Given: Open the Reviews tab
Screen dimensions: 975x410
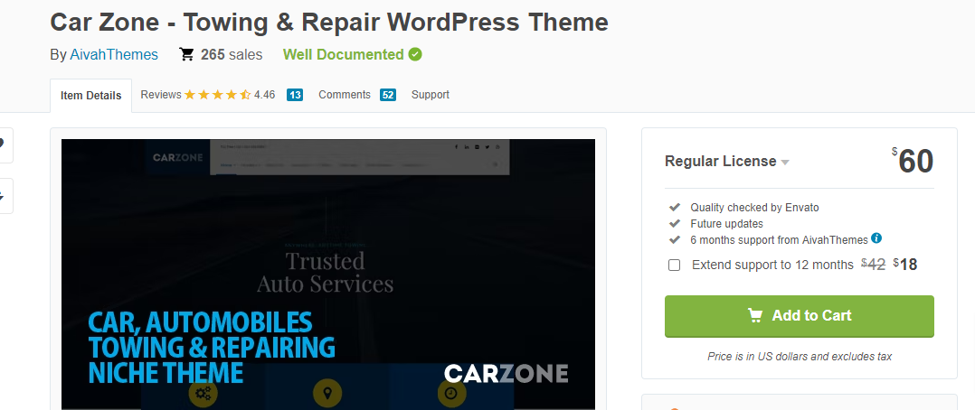Looking at the screenshot, I should click(x=160, y=95).
